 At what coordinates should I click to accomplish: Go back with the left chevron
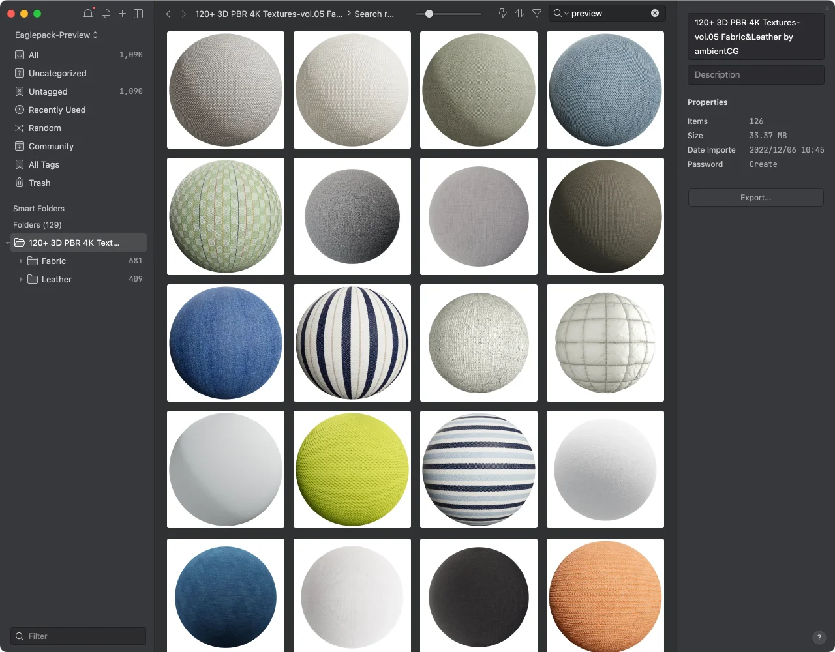point(168,14)
